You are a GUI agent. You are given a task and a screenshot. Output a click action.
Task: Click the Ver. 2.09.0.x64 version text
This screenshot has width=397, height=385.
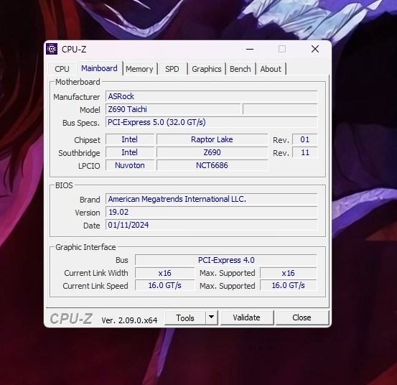pyautogui.click(x=129, y=320)
